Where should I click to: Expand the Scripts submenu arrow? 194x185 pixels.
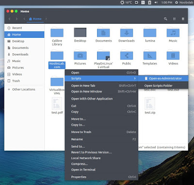135,78
